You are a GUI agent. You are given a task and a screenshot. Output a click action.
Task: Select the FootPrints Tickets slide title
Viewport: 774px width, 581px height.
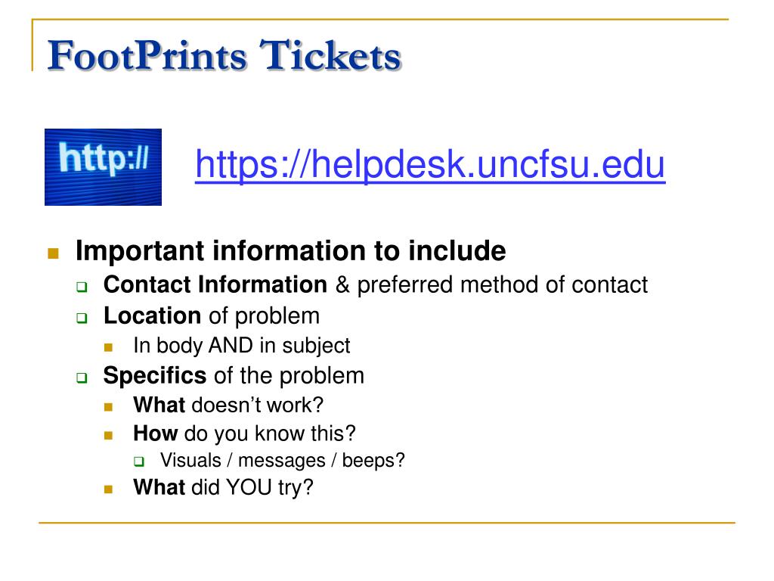pos(224,55)
